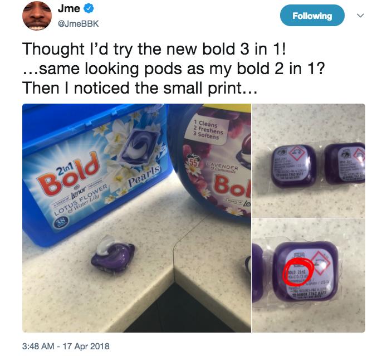Click the Jme display name

69,9
